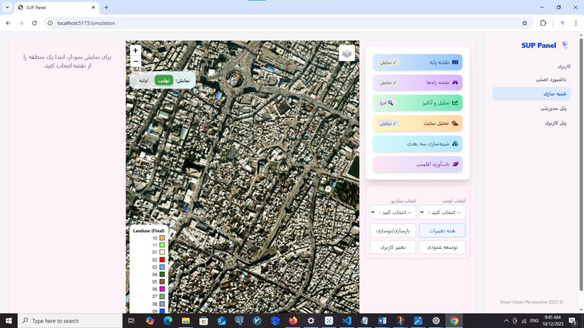This screenshot has width=584, height=328.
Task: Open the تاب‌آوری اقلیمی card
Action: click(x=418, y=164)
